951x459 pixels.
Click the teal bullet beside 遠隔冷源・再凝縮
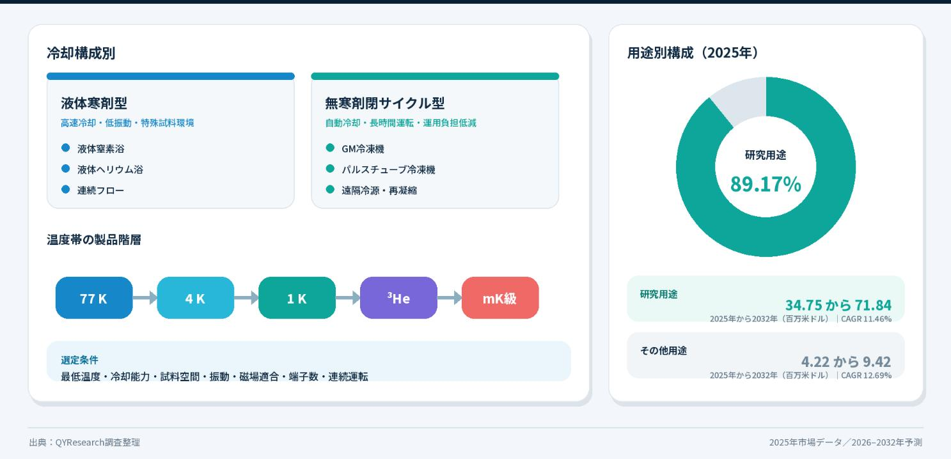(330, 189)
